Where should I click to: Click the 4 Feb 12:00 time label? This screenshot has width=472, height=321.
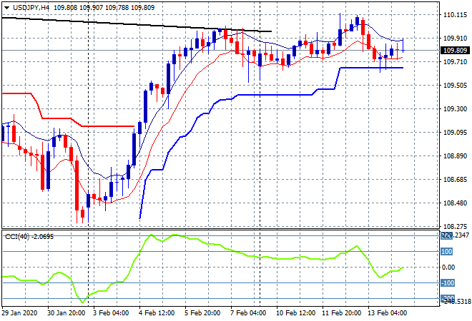(157, 313)
